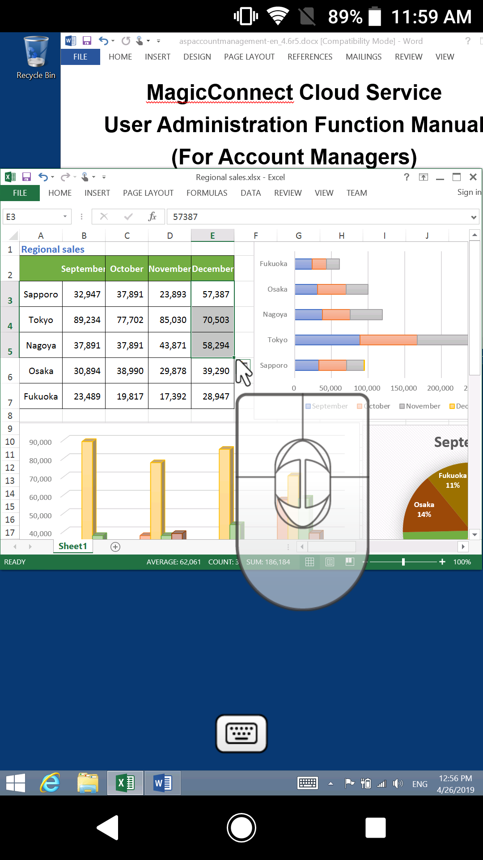Open Name Box dropdown arrow
Image resolution: width=483 pixels, height=860 pixels.
(65, 217)
